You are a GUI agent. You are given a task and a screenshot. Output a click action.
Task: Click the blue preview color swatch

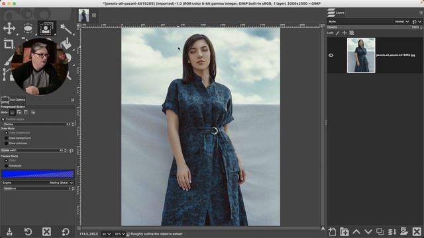(38, 174)
